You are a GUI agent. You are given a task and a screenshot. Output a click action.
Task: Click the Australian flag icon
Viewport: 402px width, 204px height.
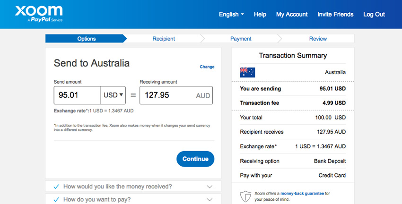[x=247, y=72]
